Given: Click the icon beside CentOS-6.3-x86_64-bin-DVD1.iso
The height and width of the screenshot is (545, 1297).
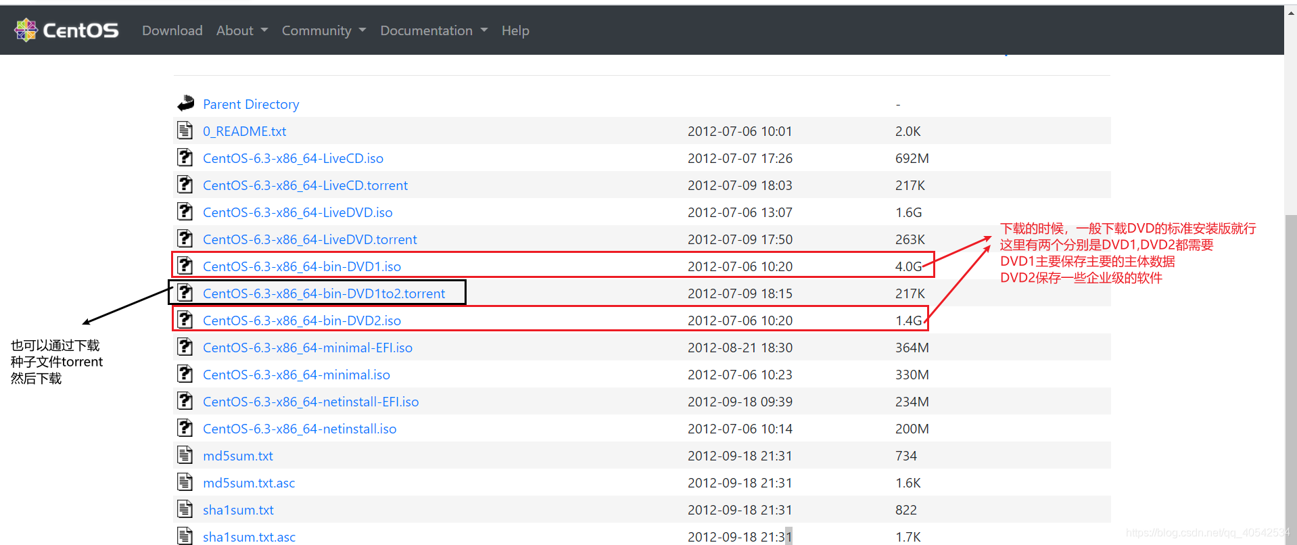Looking at the screenshot, I should click(x=185, y=265).
